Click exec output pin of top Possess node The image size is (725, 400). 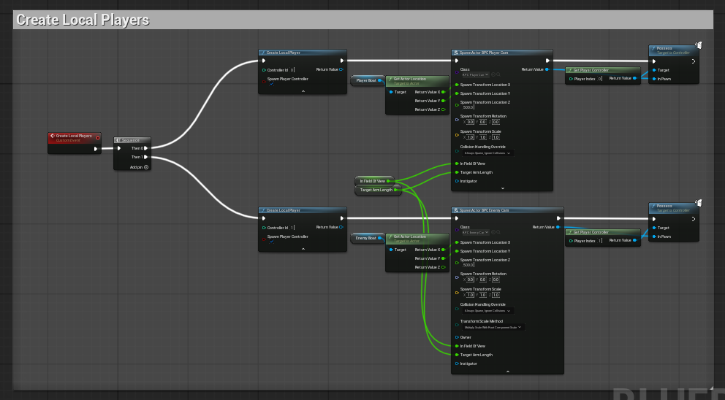point(693,61)
